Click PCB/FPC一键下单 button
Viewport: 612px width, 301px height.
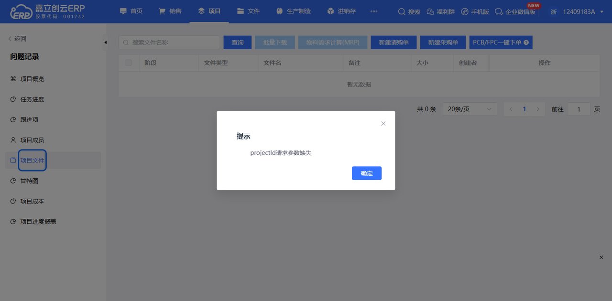tap(501, 43)
